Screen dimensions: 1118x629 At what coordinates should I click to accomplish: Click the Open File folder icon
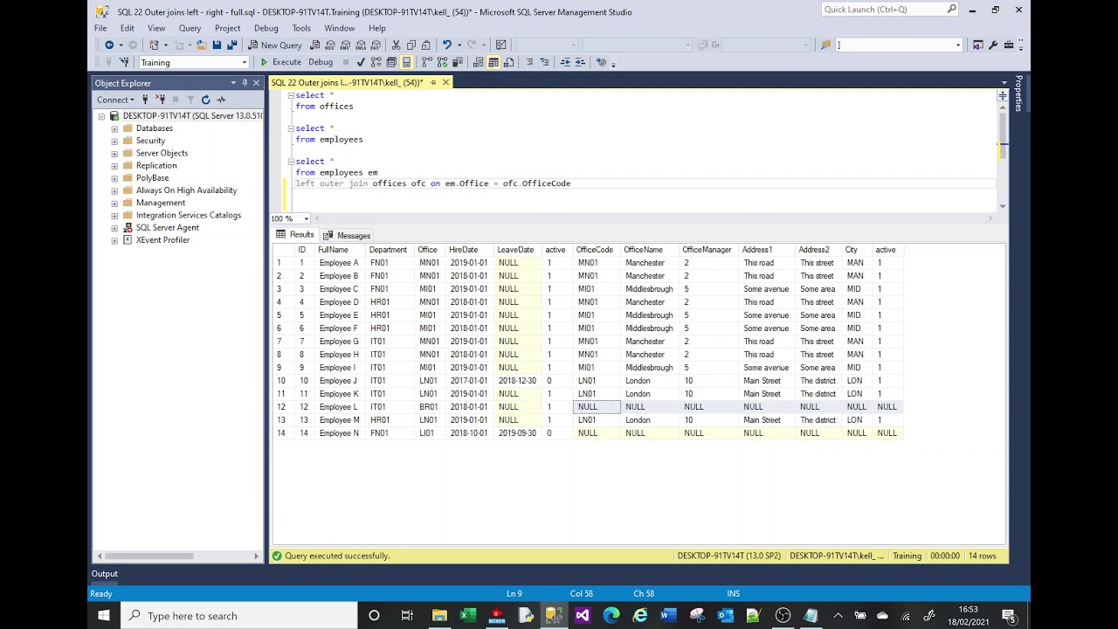click(201, 45)
